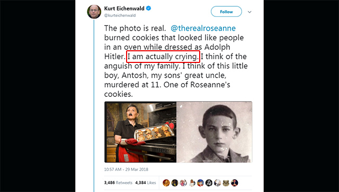Click the Kurt Eichenwald display name

click(x=124, y=8)
